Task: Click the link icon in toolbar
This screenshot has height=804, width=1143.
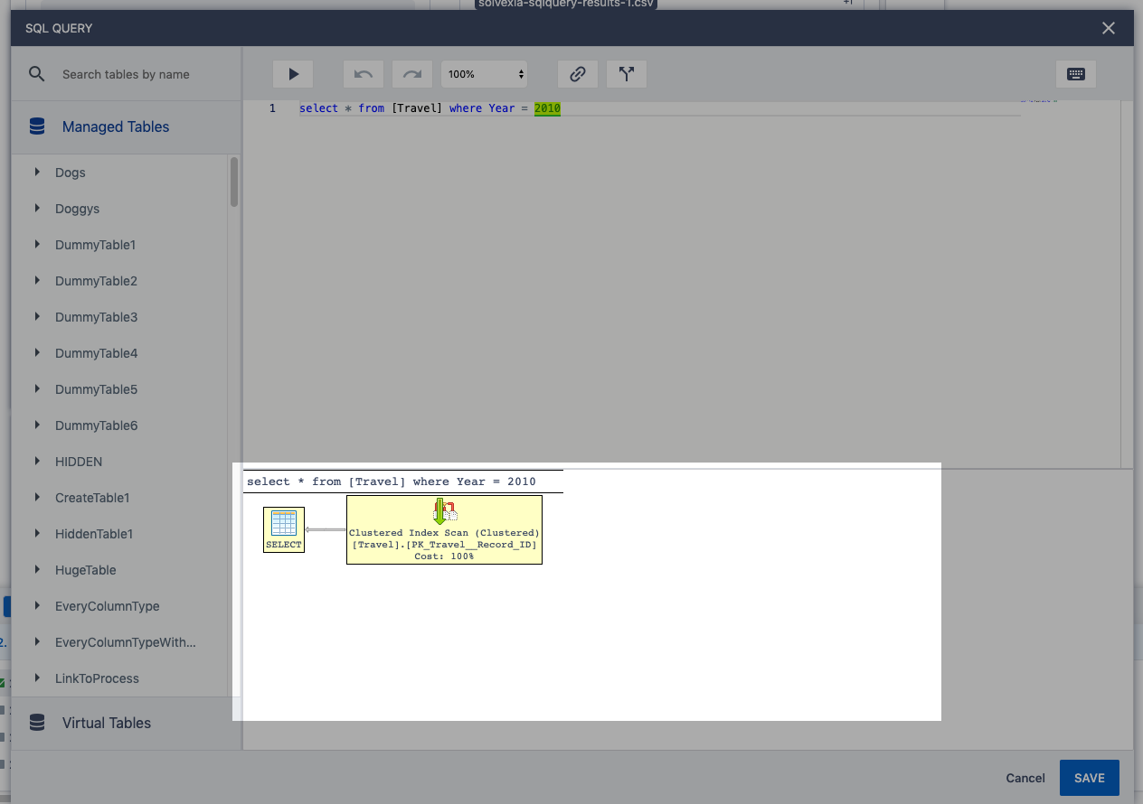Action: [x=578, y=74]
